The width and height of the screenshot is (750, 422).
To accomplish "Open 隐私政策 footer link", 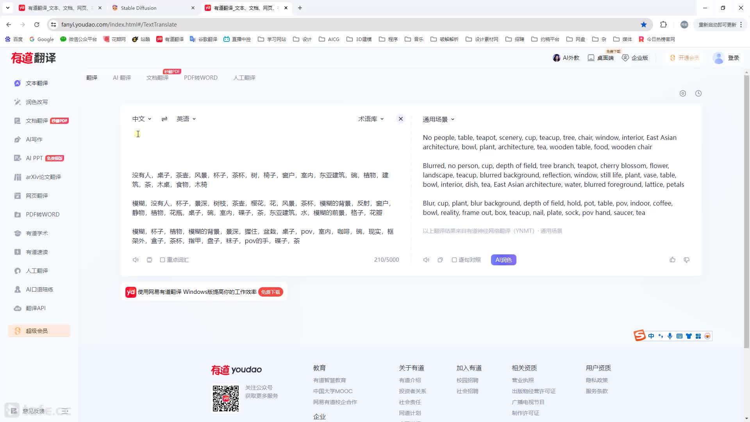I will (x=596, y=380).
